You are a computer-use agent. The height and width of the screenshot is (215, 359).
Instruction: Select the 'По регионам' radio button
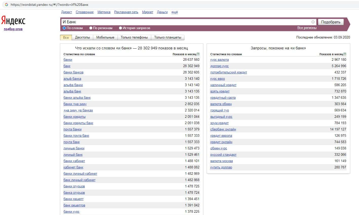[91, 28]
